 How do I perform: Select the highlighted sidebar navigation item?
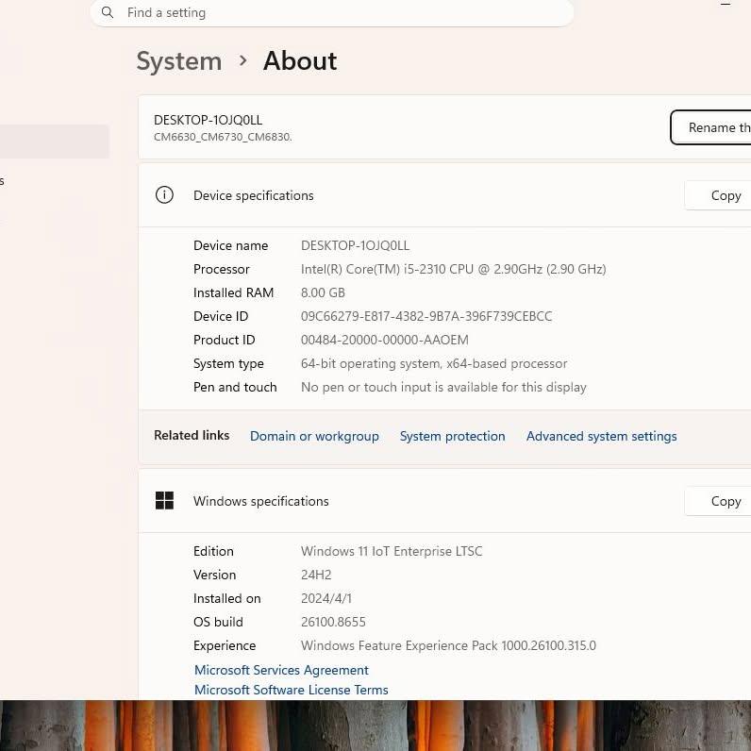click(54, 142)
